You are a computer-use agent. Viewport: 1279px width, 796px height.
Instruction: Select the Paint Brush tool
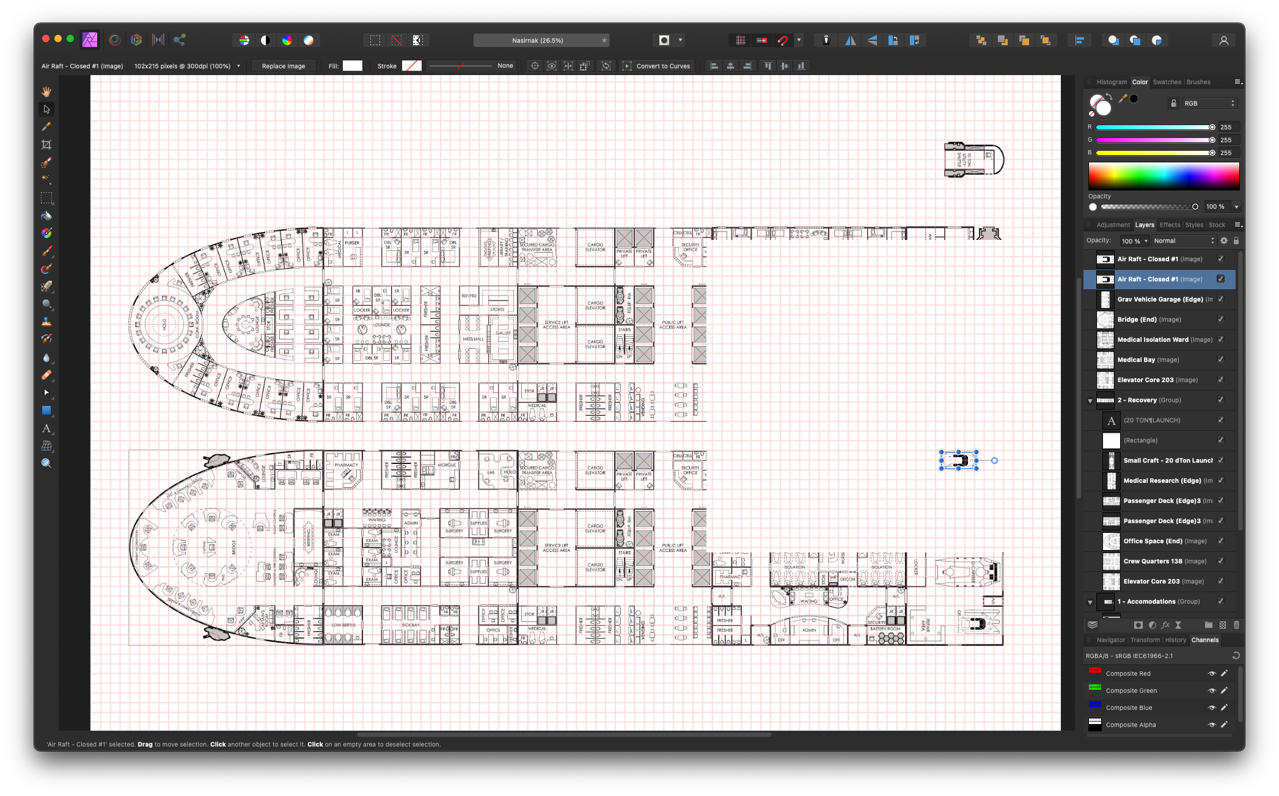(x=46, y=251)
